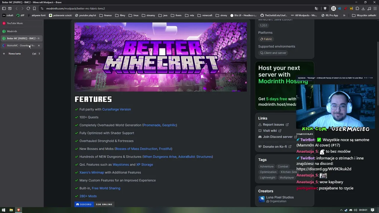Expand the filmy bookmark folder
This screenshot has width=379, height=213.
point(120,15)
